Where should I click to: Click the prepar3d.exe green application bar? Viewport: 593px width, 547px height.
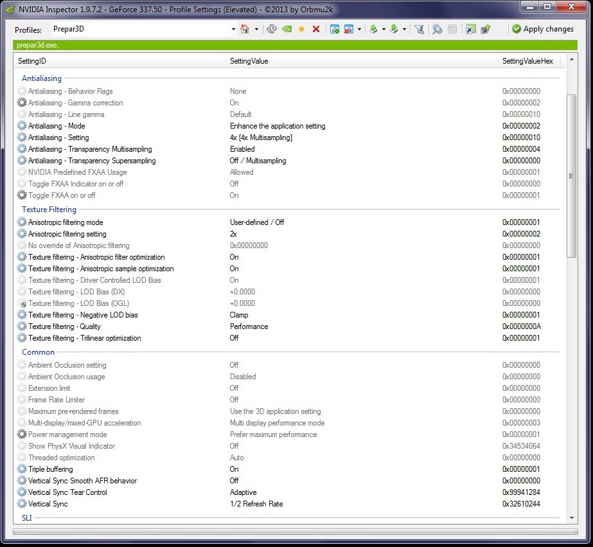click(x=295, y=45)
